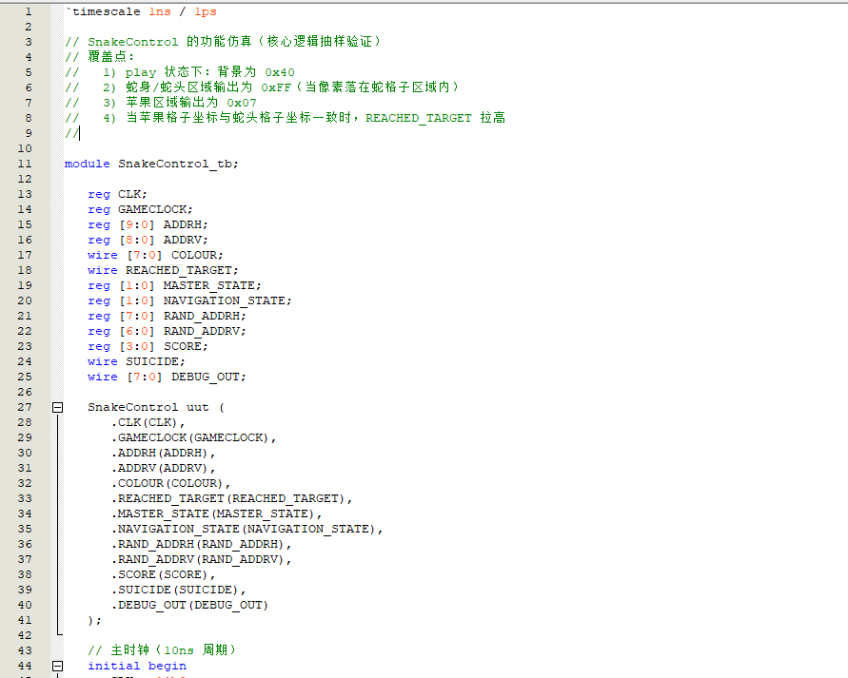
Task: Click the wire [7:0] COLOUR declaration
Action: click(x=155, y=255)
